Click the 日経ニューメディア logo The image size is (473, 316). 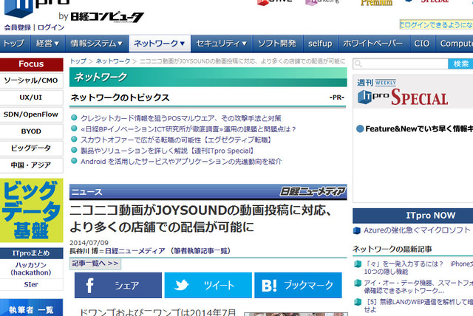(313, 191)
